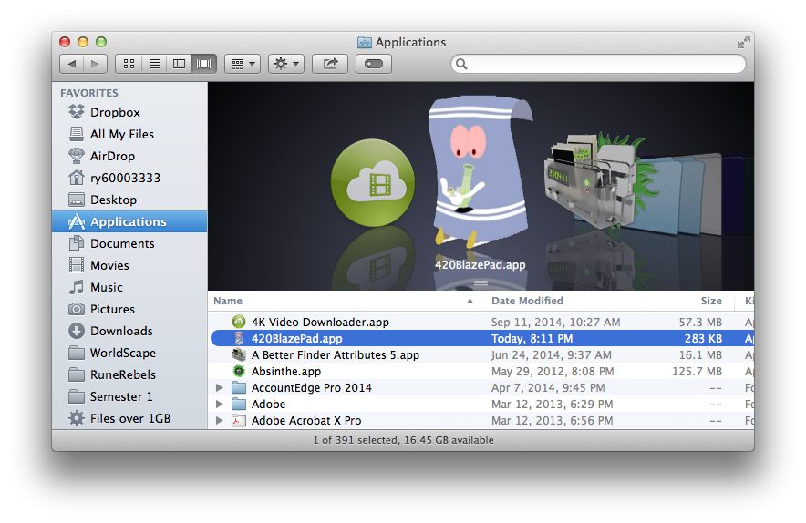Click the 125.7 MB size value
The image size is (806, 523).
click(x=697, y=372)
